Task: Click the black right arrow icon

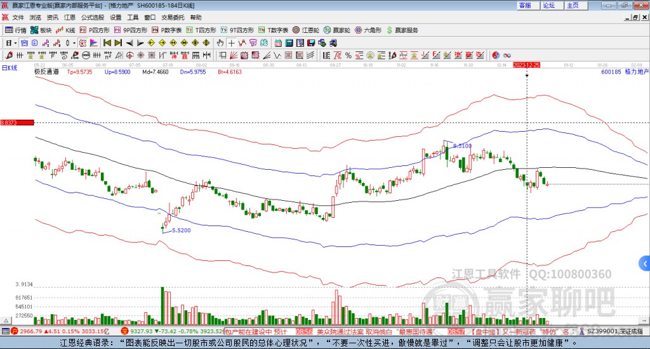Action: pyautogui.click(x=140, y=43)
